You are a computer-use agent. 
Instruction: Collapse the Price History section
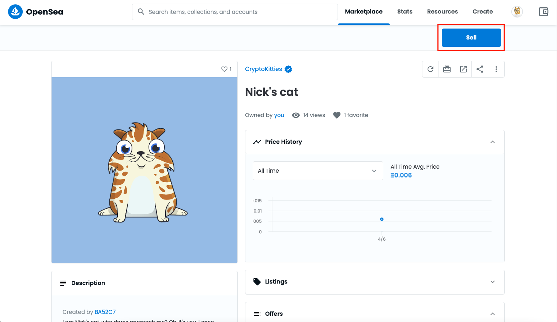pyautogui.click(x=493, y=142)
